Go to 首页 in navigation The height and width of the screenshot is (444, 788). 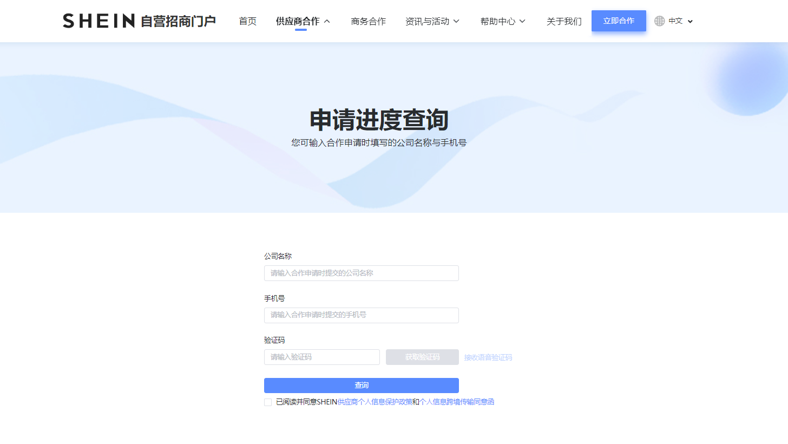(248, 21)
